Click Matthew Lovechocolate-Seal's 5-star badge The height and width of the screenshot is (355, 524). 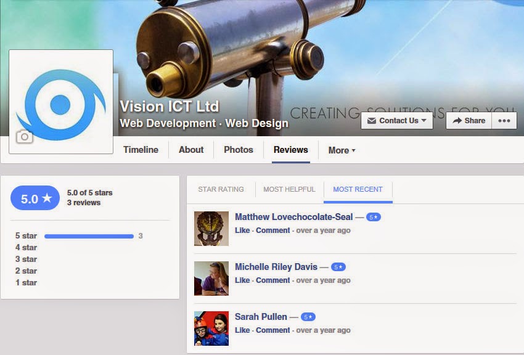click(x=374, y=217)
